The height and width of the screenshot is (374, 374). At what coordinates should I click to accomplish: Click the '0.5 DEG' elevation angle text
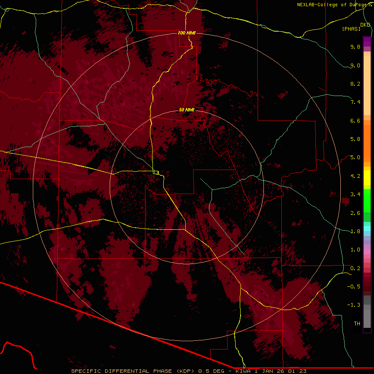[212, 371]
